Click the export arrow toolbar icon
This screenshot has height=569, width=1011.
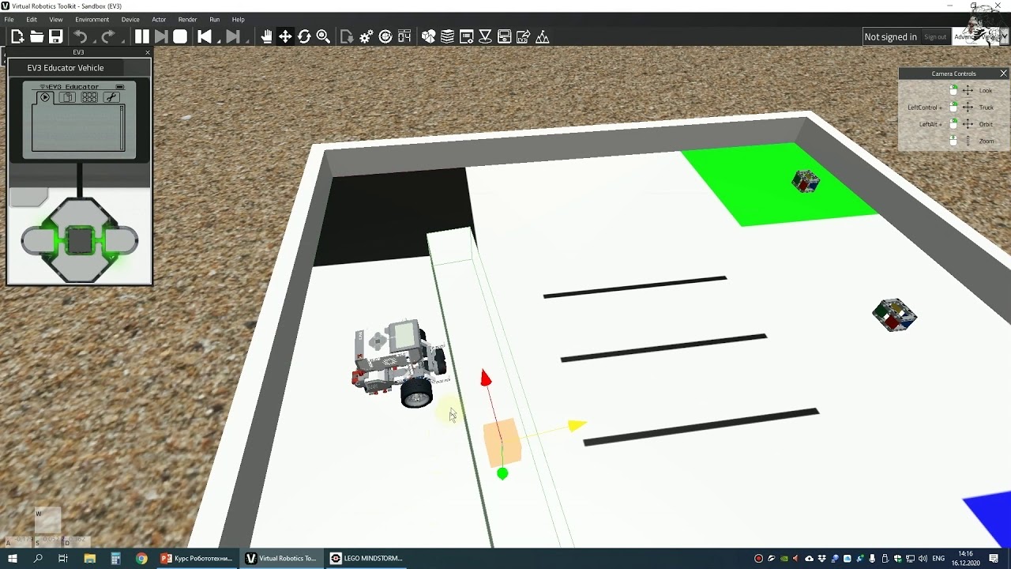(x=524, y=36)
